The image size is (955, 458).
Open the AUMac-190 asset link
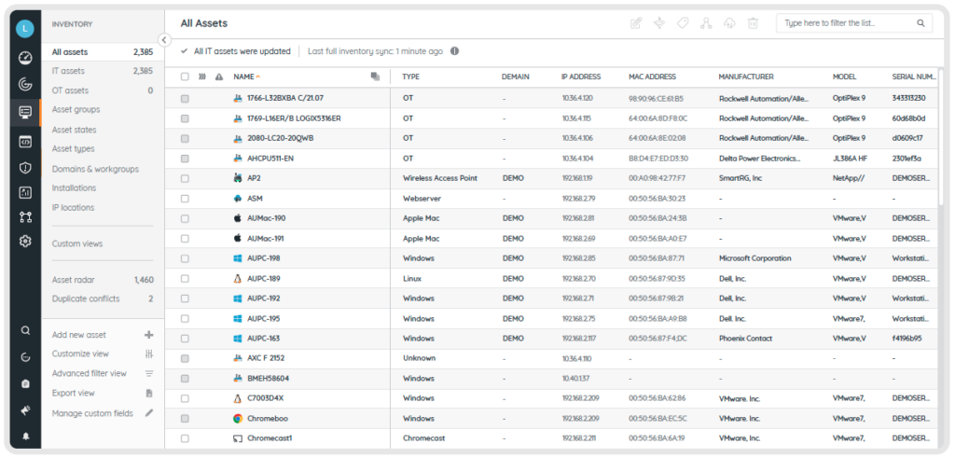[x=266, y=218]
